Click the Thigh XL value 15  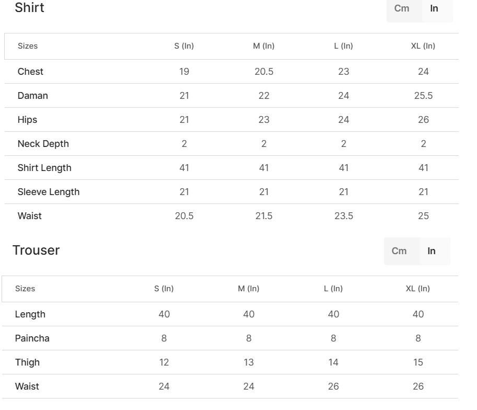coord(418,362)
